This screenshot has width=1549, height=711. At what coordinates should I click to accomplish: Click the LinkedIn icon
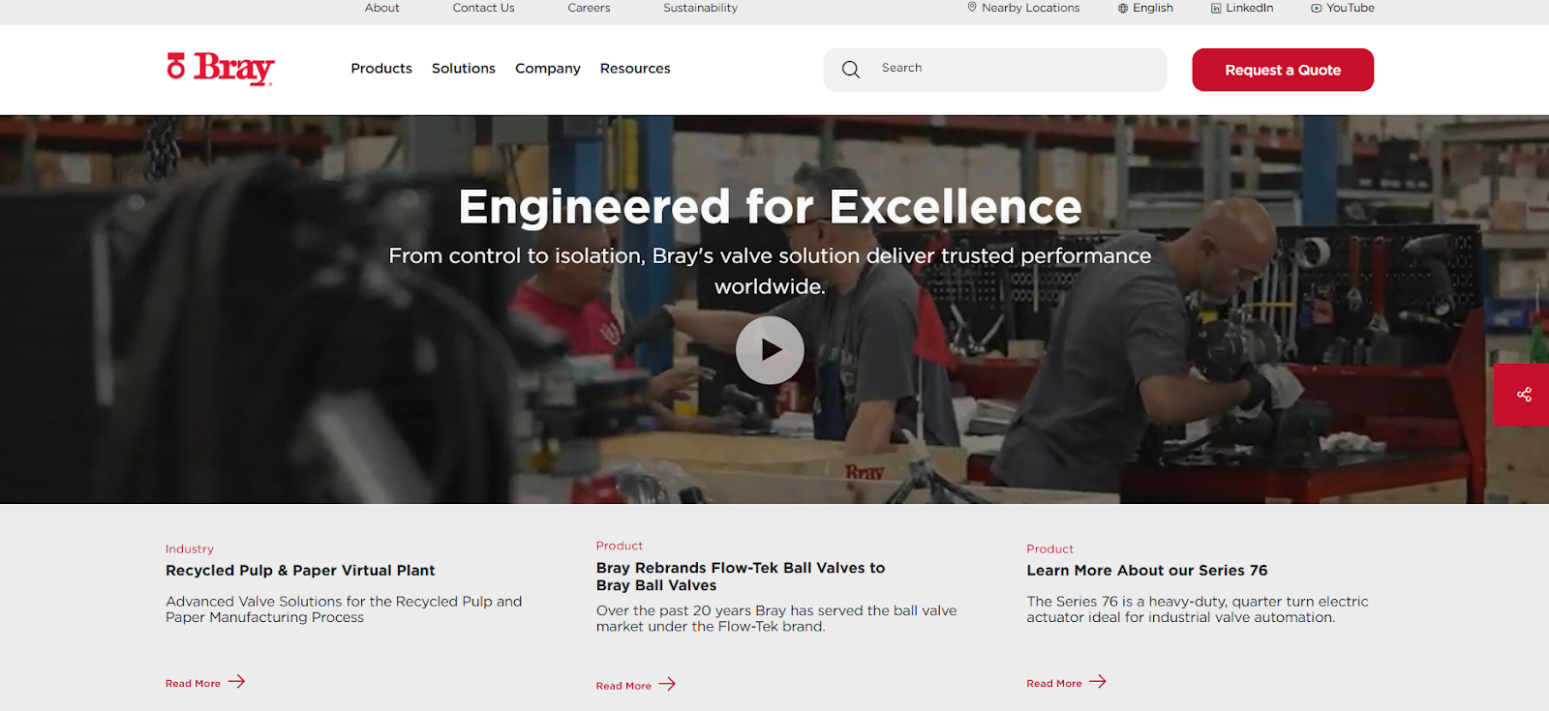click(1216, 8)
